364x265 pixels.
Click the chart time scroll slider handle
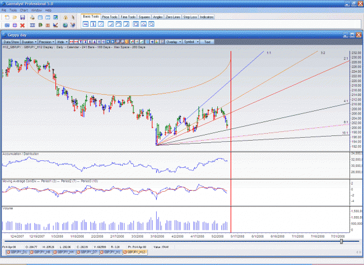point(341,241)
